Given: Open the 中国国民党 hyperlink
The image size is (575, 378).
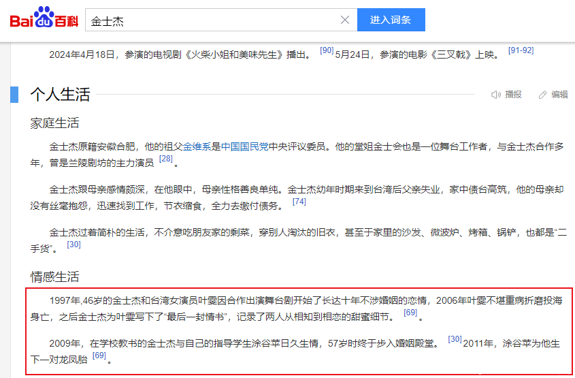Looking at the screenshot, I should pyautogui.click(x=245, y=146).
